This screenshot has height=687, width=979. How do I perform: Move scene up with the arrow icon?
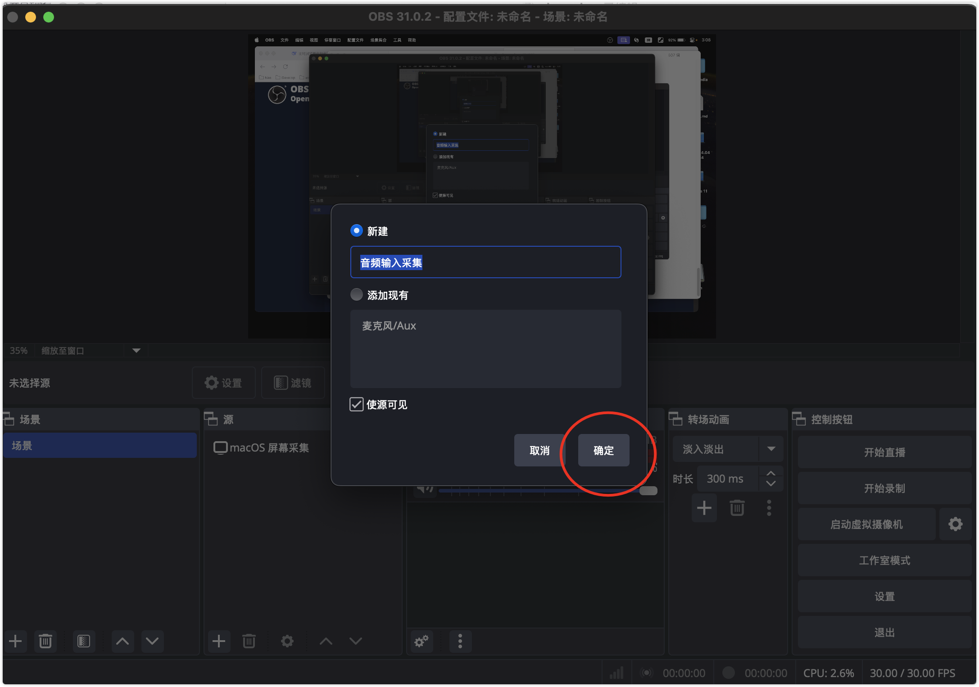(x=122, y=641)
